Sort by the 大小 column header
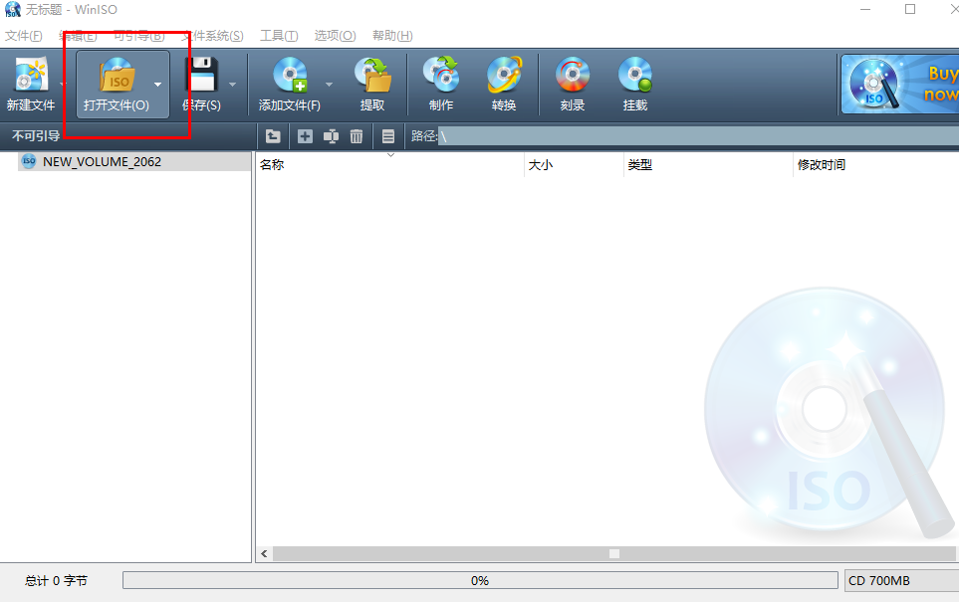Screen dimensions: 959x602 pos(574,164)
